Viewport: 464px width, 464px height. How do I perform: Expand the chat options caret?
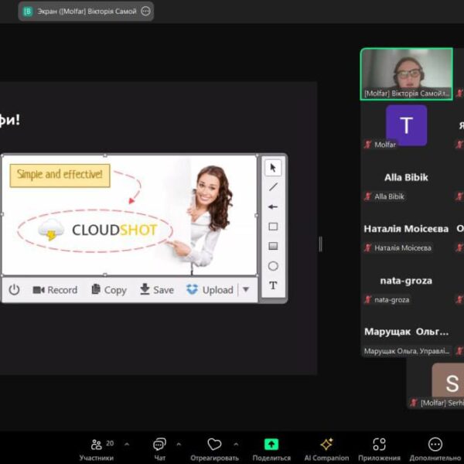coord(179,444)
